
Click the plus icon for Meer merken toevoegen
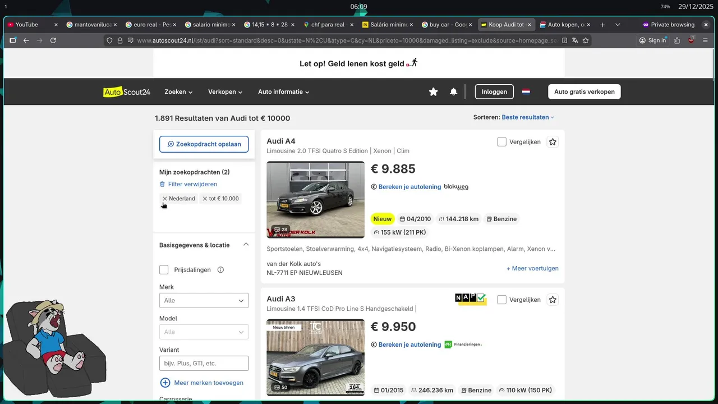(x=165, y=383)
